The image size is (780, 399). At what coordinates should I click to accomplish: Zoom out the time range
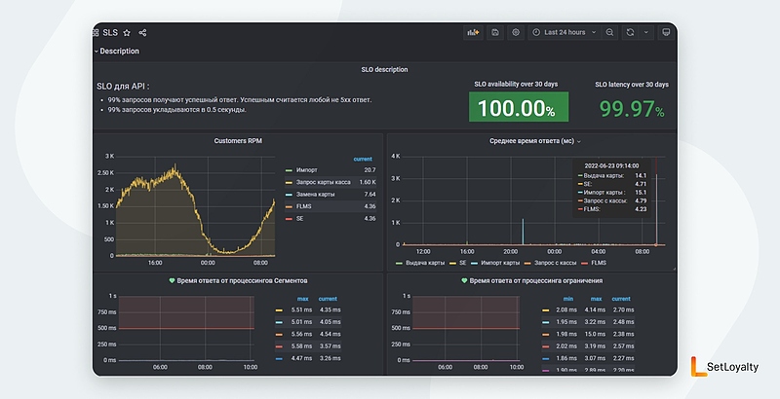(609, 32)
